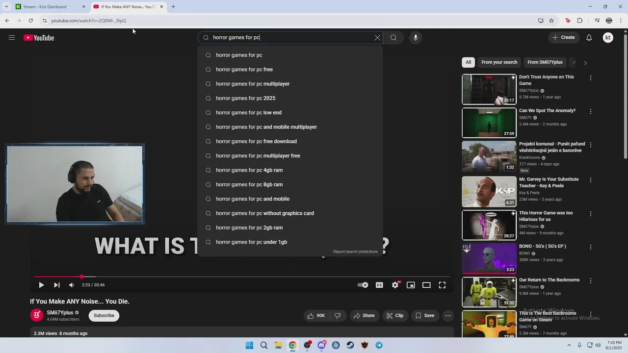
Task: Toggle the autoplay switch
Action: point(363,285)
